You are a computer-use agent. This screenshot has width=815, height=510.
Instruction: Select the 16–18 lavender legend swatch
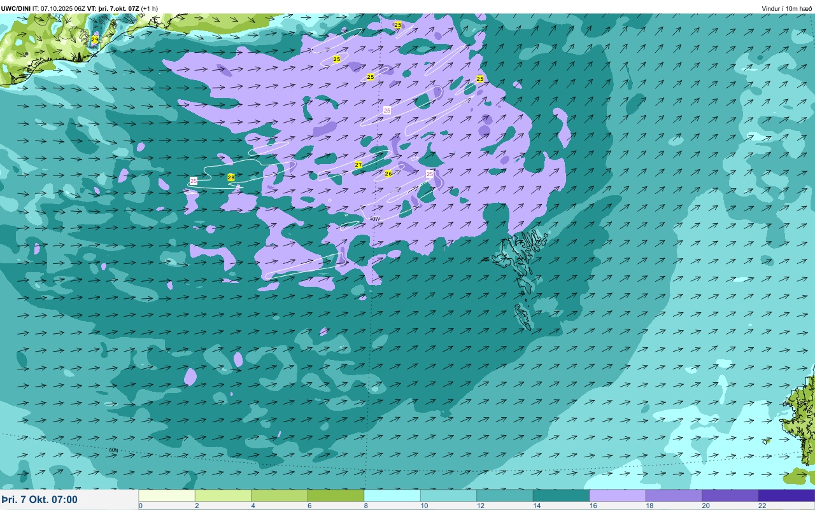pos(618,495)
